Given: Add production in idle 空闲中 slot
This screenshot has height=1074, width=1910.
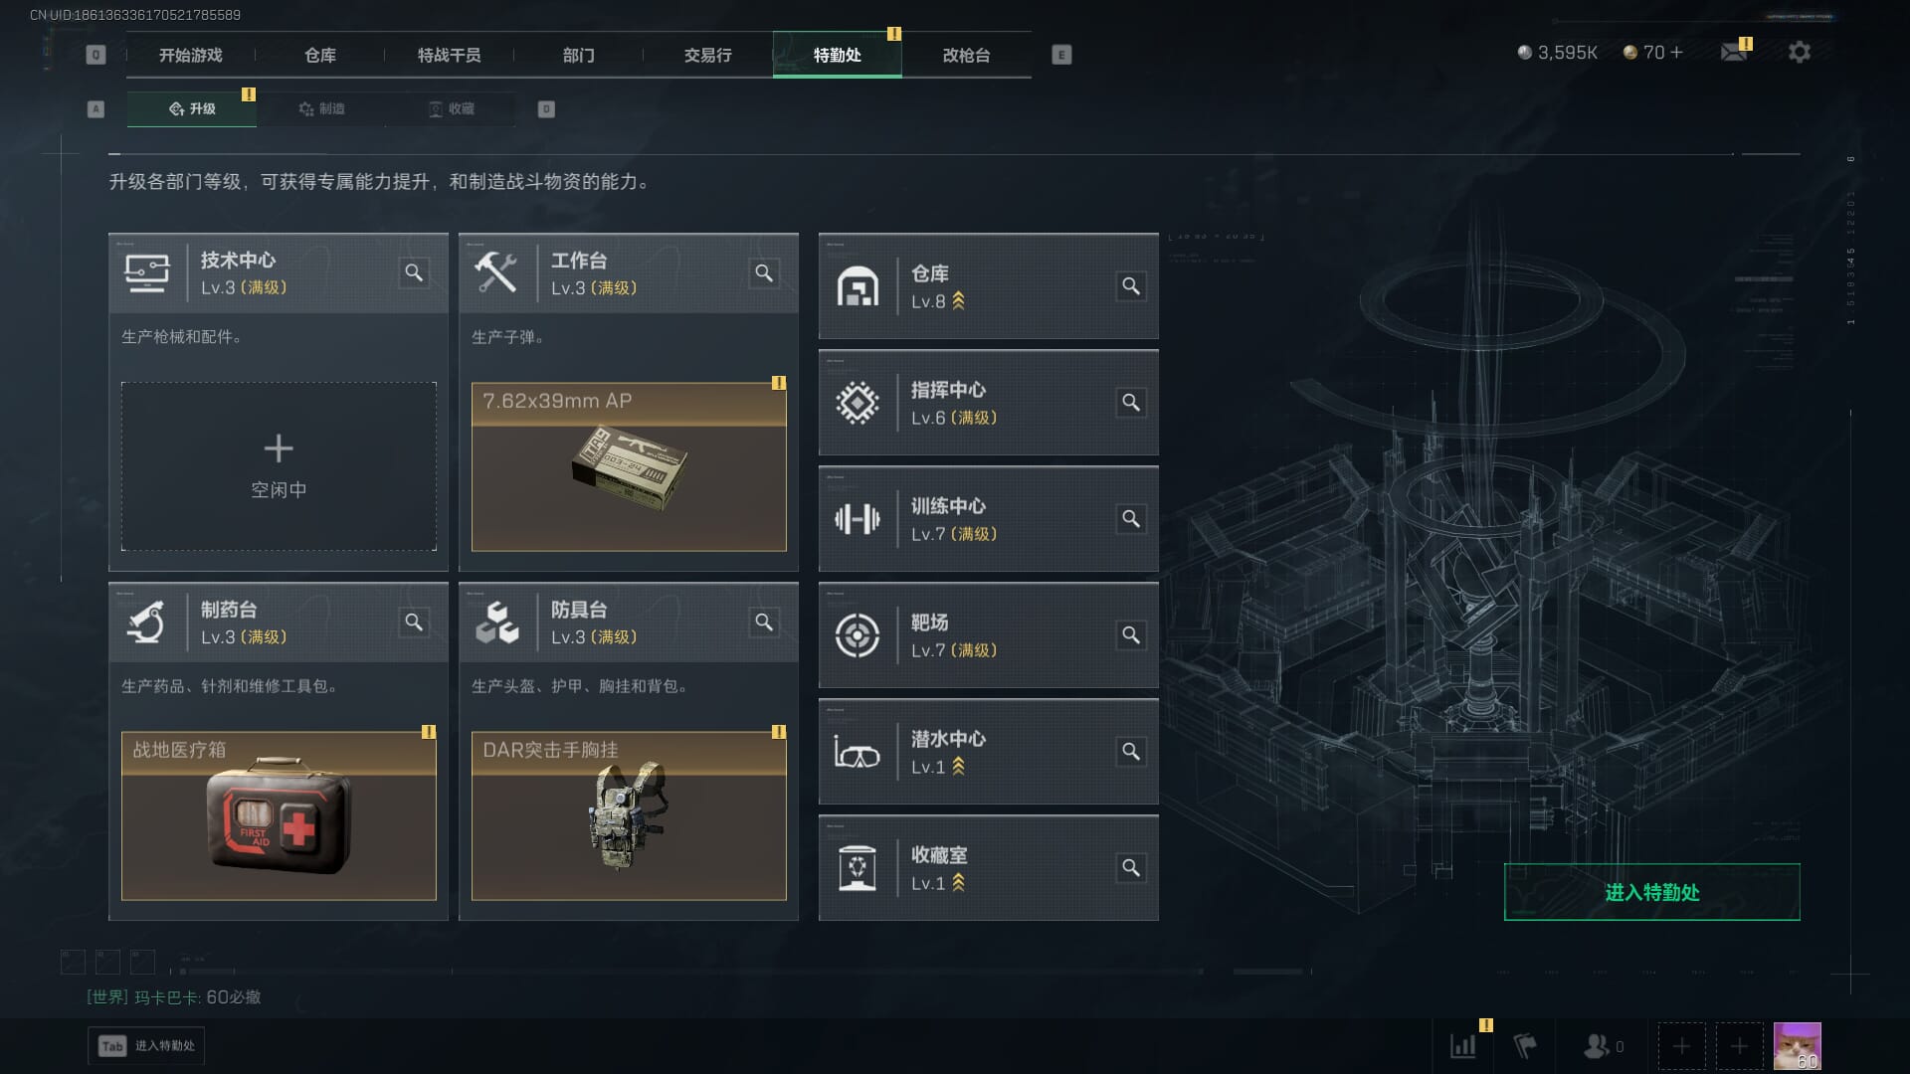Looking at the screenshot, I should point(279,466).
